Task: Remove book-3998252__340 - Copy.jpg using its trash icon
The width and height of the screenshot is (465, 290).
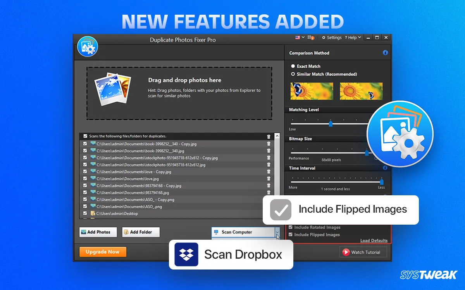Action: point(269,144)
